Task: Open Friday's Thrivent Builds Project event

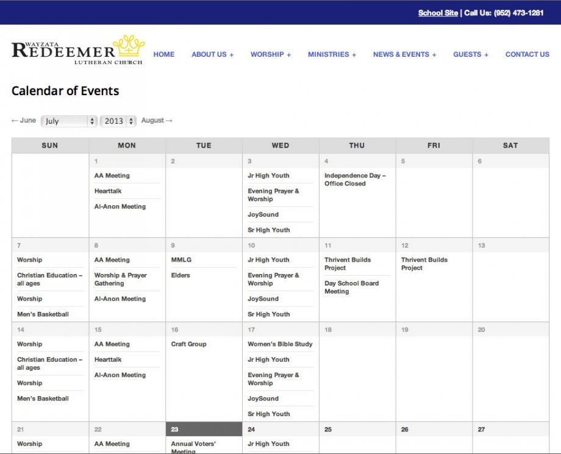Action: [x=424, y=264]
